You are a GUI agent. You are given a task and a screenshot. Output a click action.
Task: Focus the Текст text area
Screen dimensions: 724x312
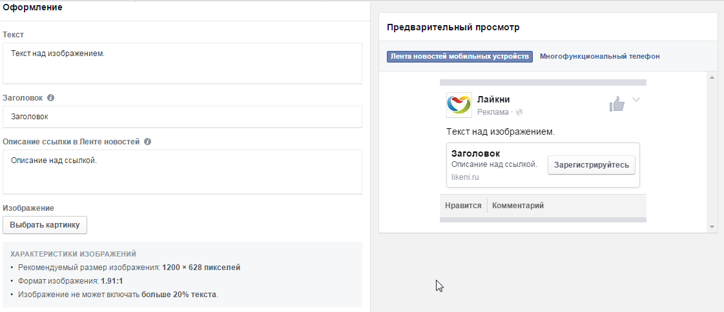click(182, 63)
